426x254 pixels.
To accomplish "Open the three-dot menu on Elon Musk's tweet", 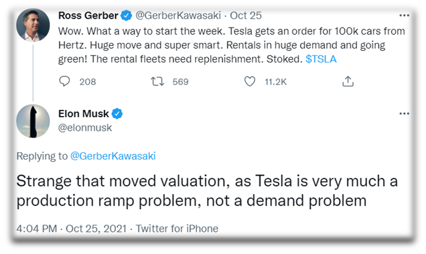I will (405, 114).
